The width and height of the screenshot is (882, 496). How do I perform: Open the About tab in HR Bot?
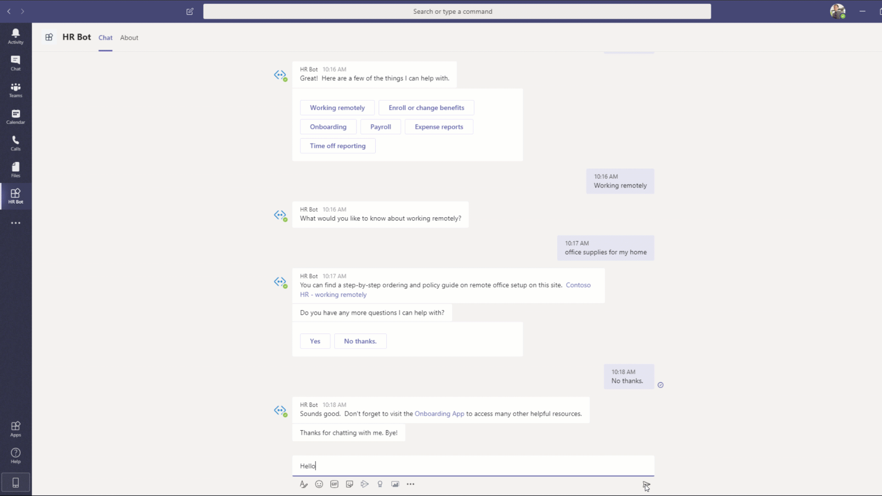pyautogui.click(x=129, y=38)
